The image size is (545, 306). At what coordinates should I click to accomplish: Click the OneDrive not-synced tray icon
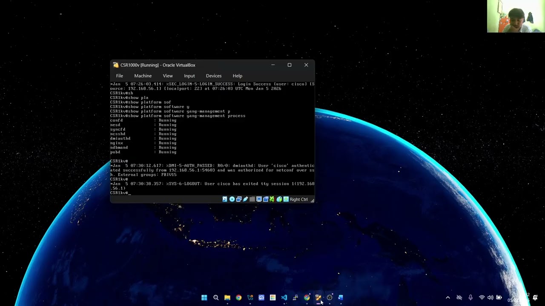459,297
